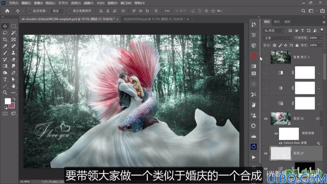Swap foreground and background colors
Viewport: 327px width, 184px height.
click(14, 99)
